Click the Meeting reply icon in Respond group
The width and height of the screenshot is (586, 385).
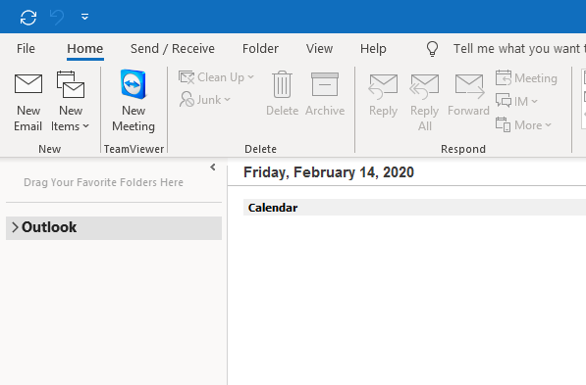point(526,78)
